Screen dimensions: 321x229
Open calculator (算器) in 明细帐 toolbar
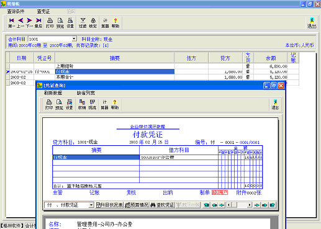(x=105, y=23)
